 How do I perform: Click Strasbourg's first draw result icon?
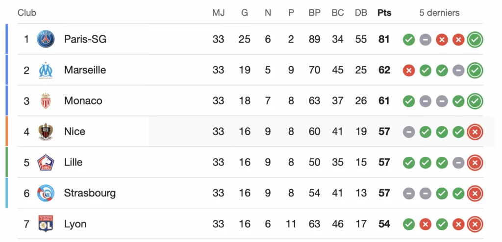coord(409,194)
